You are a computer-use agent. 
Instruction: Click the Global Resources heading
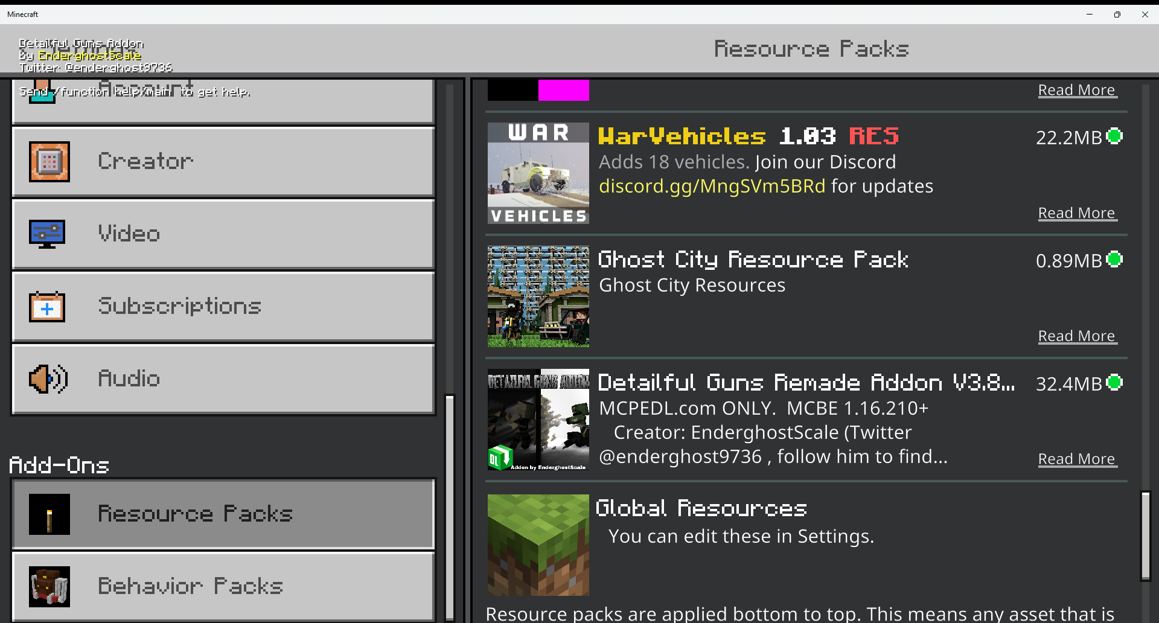(x=701, y=508)
